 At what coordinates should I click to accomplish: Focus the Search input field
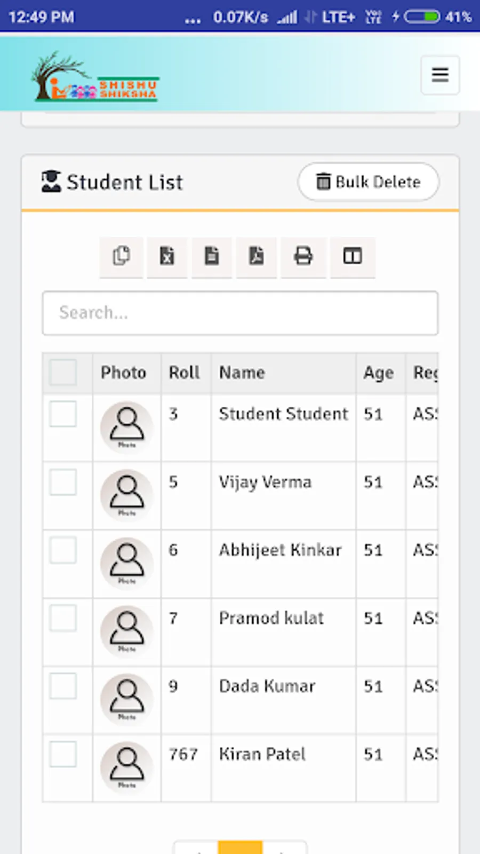click(x=240, y=313)
